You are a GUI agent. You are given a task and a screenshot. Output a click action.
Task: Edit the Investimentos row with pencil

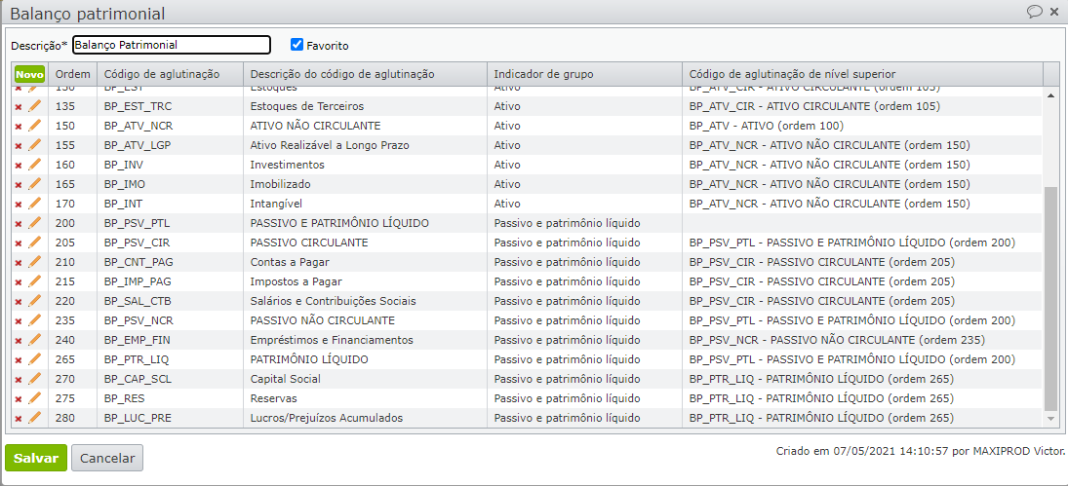(35, 165)
